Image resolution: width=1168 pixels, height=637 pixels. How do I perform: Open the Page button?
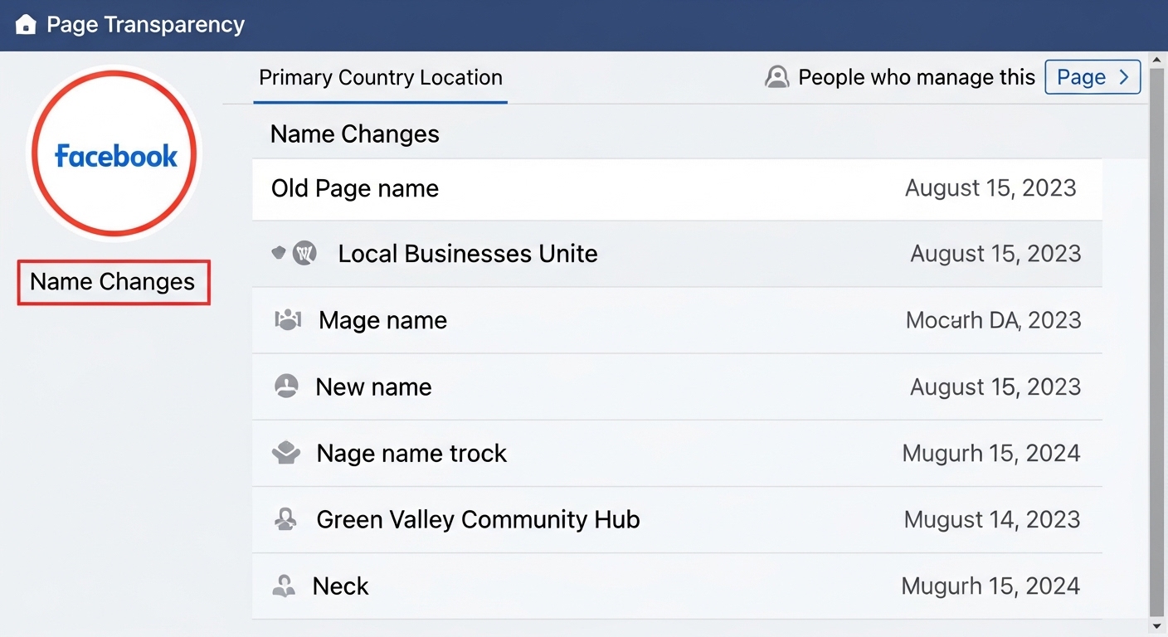tap(1093, 77)
